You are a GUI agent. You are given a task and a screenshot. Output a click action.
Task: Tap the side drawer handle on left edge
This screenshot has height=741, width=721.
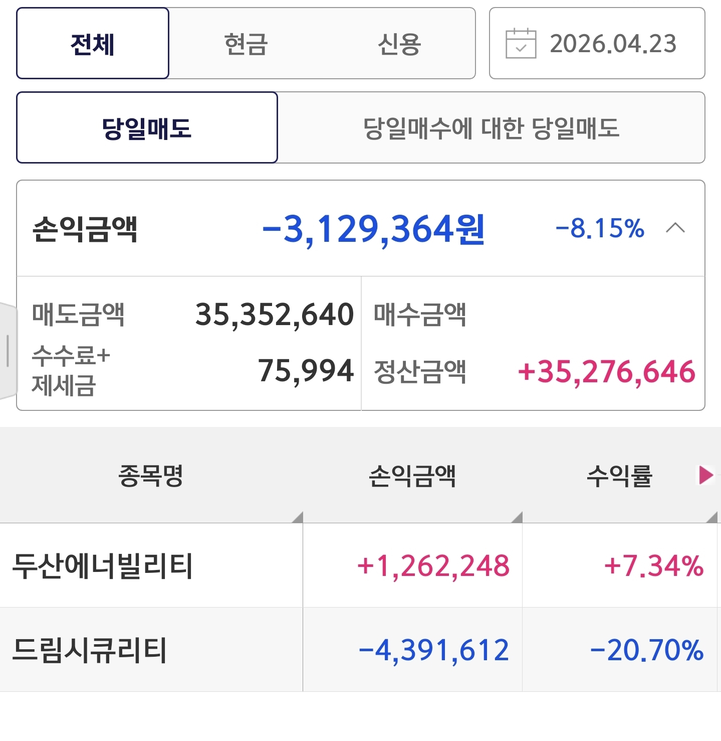tap(8, 350)
